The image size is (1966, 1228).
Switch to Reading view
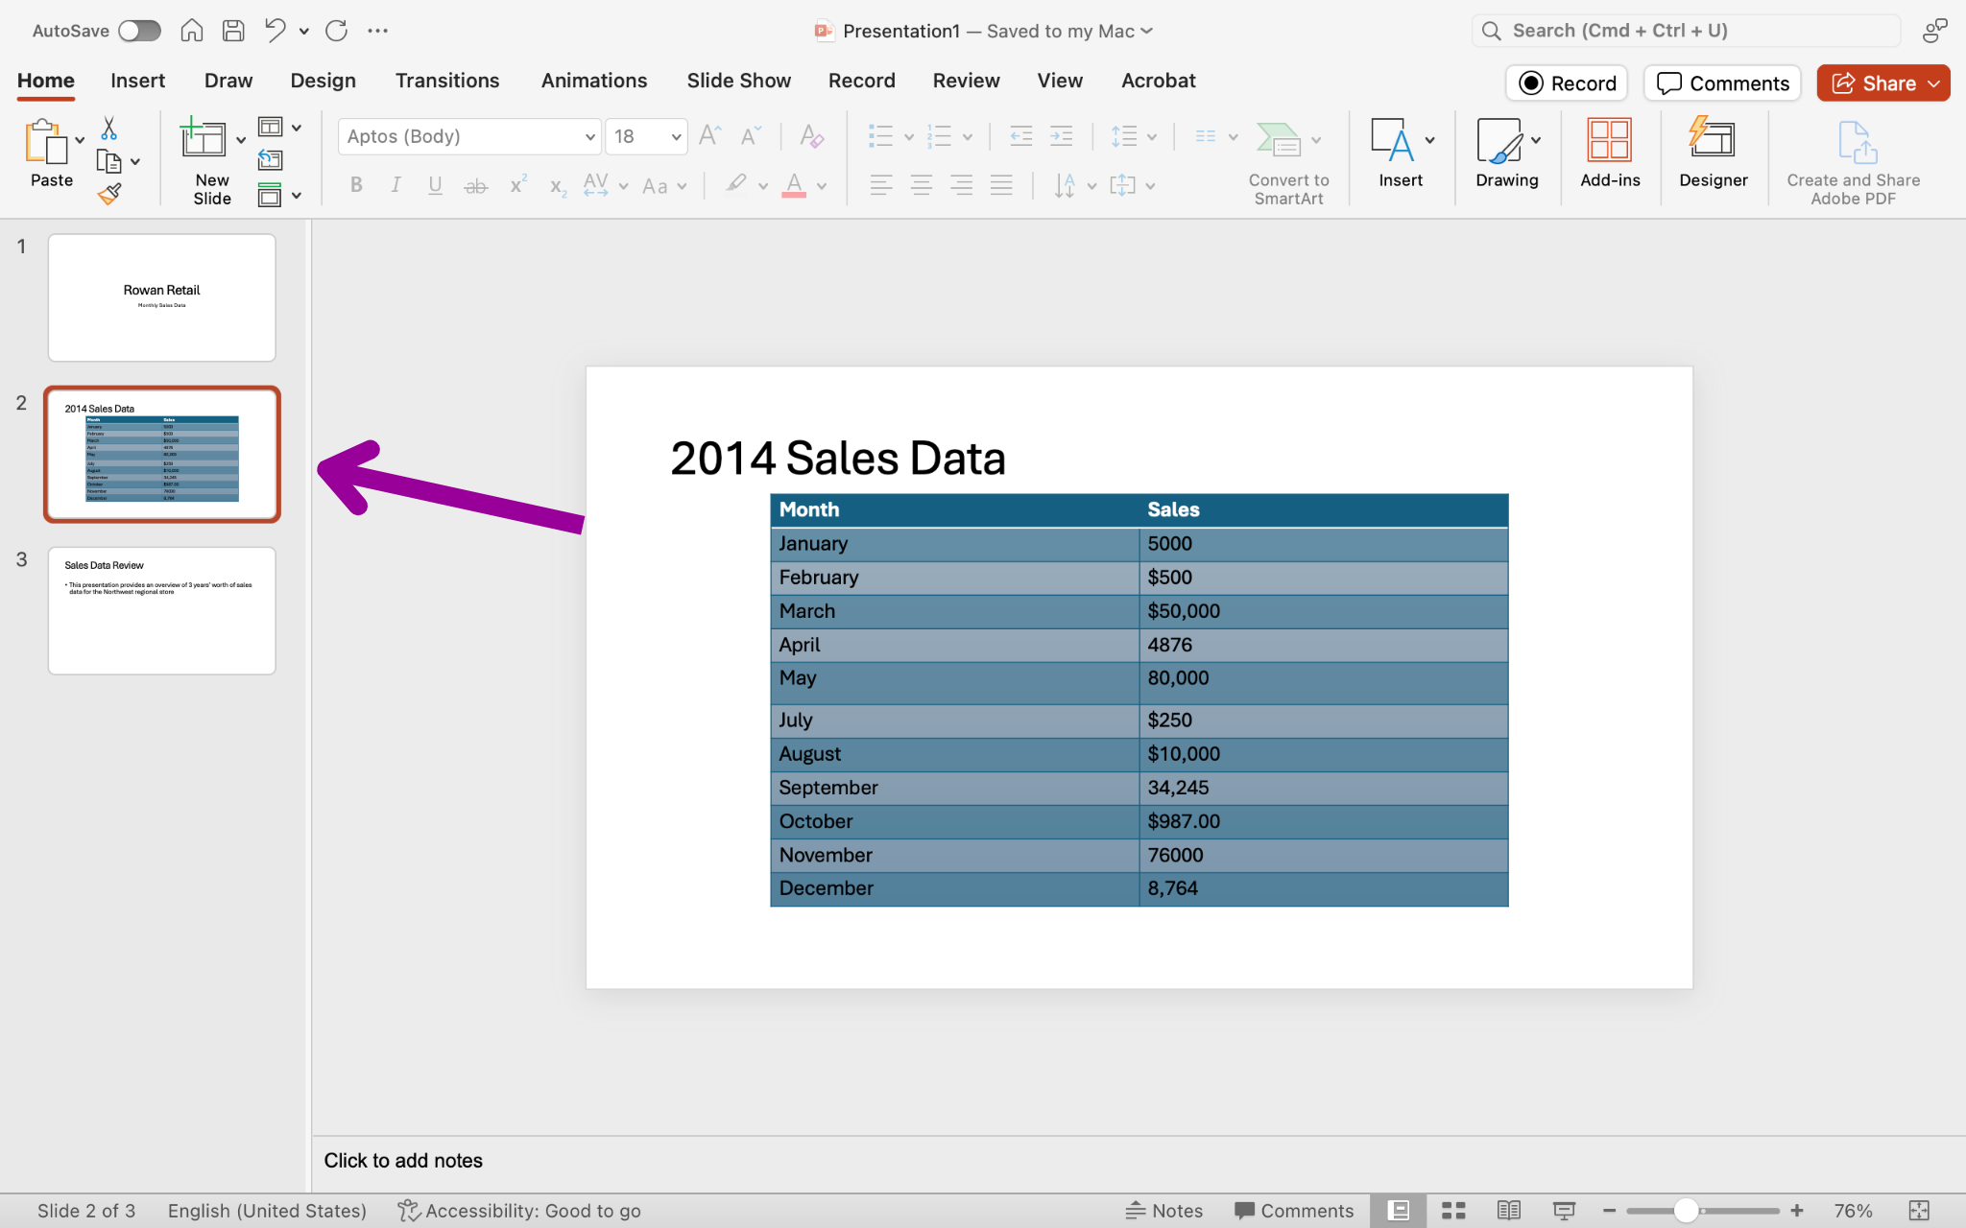(x=1508, y=1211)
